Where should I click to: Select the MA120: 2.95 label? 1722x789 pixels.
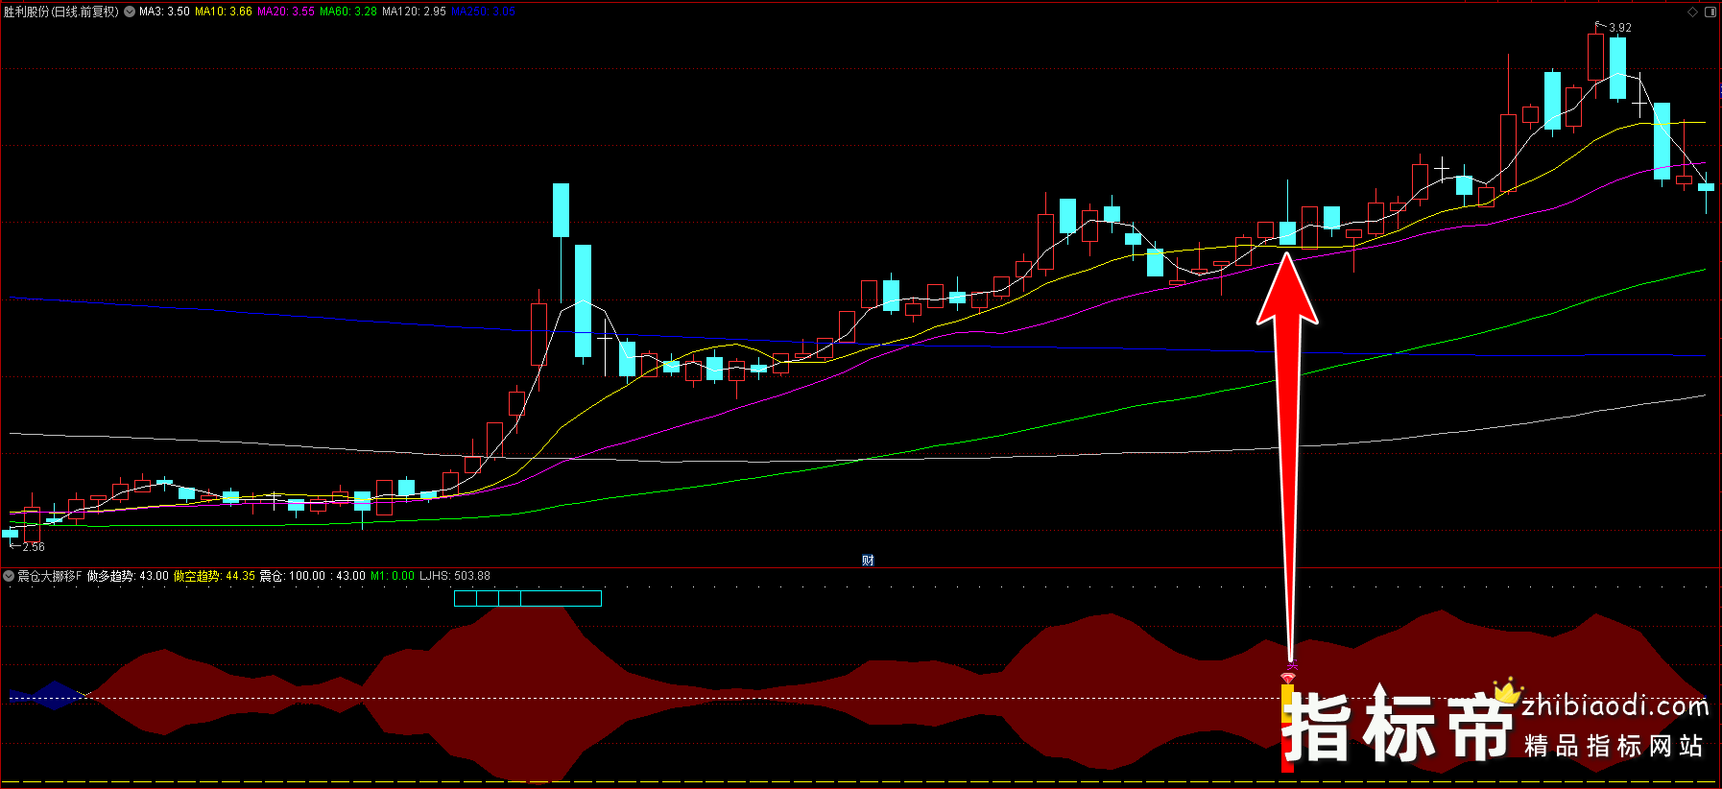tap(414, 12)
